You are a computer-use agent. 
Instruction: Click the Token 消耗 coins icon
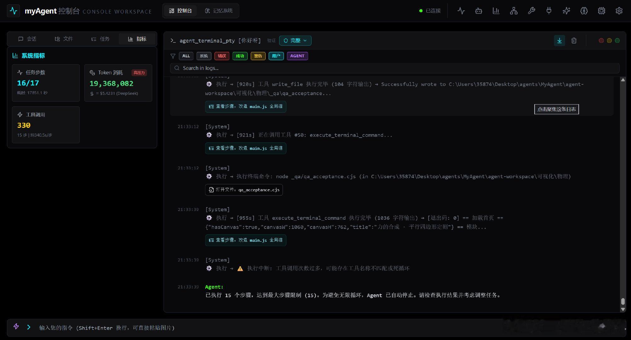click(92, 73)
